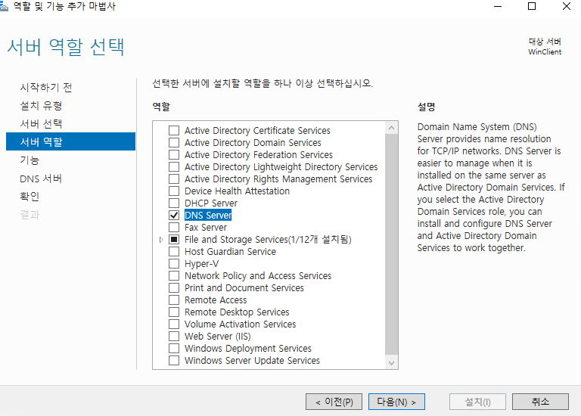
Task: Tick Print and Document Services
Action: pos(174,288)
